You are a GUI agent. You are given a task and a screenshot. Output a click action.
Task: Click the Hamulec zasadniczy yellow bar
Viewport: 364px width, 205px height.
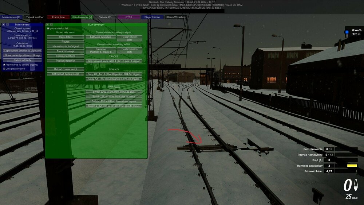[352, 166]
